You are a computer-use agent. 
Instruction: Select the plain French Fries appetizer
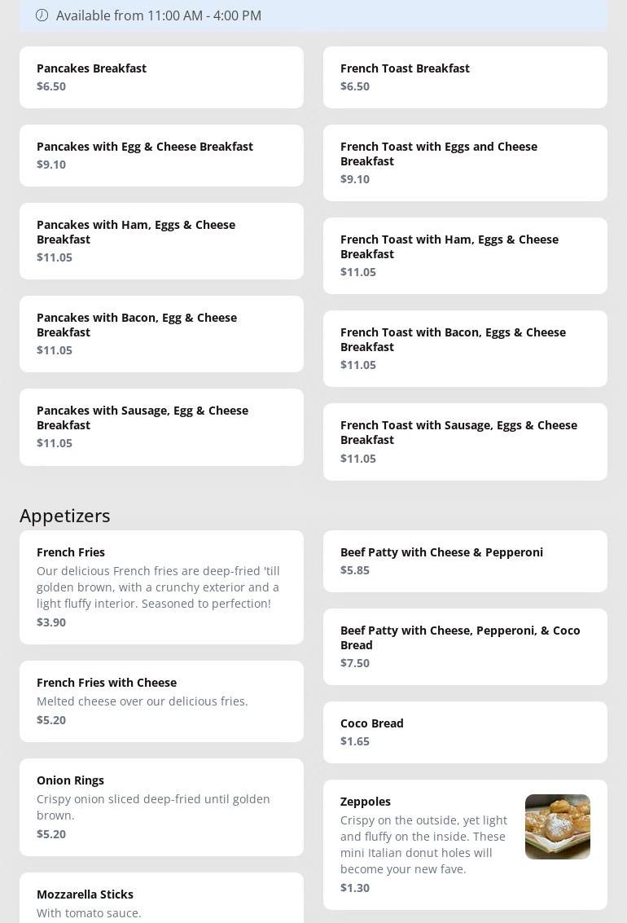[x=161, y=587]
